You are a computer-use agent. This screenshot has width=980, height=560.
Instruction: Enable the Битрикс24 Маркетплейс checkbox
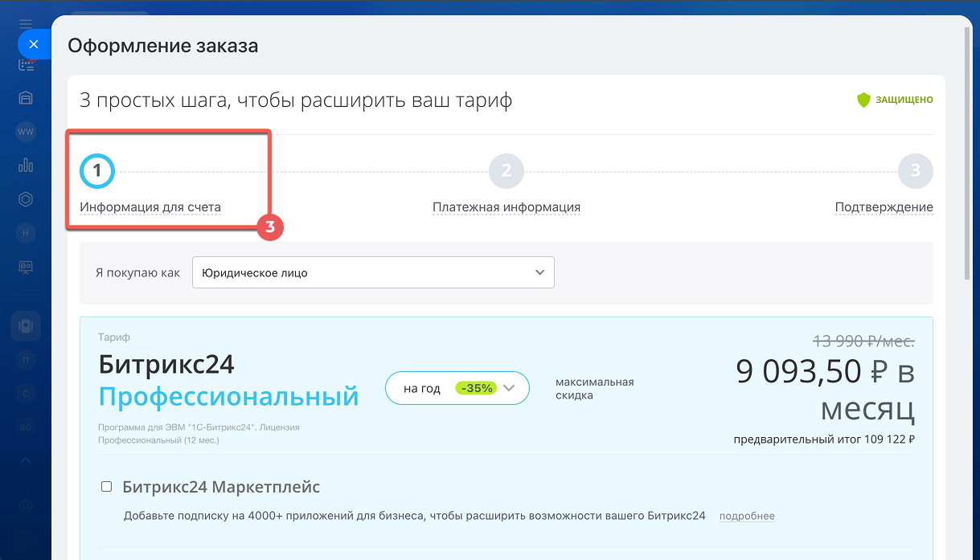pos(106,487)
